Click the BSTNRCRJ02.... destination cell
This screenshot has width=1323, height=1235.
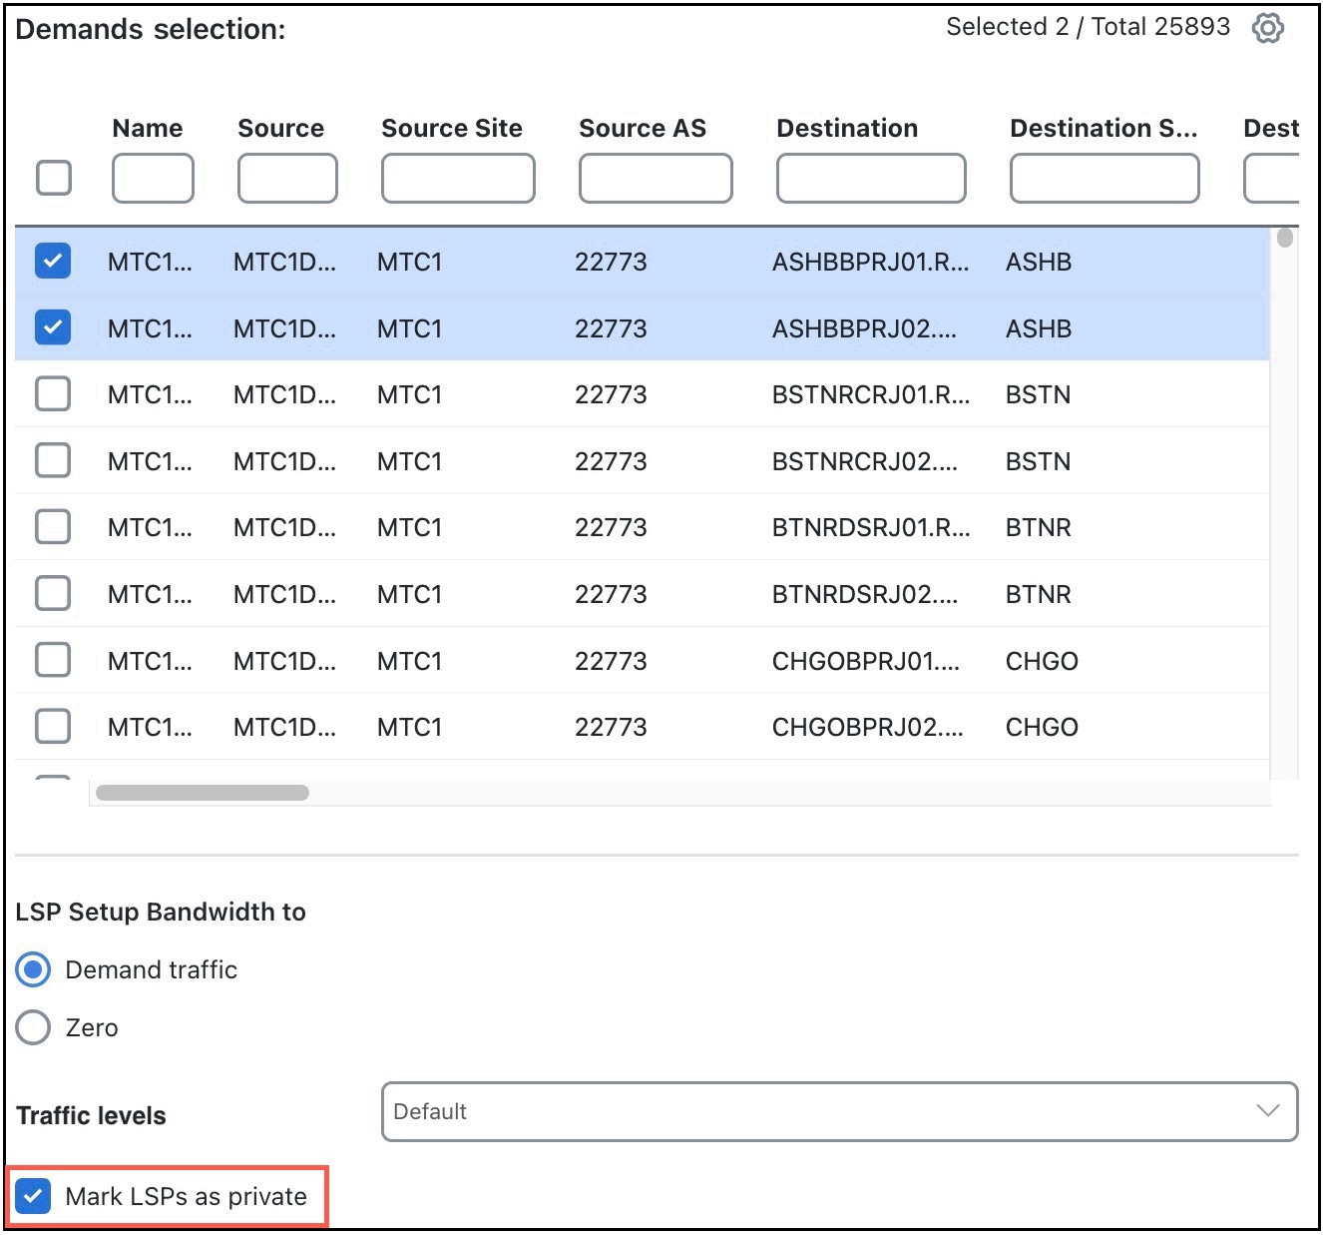(x=865, y=461)
